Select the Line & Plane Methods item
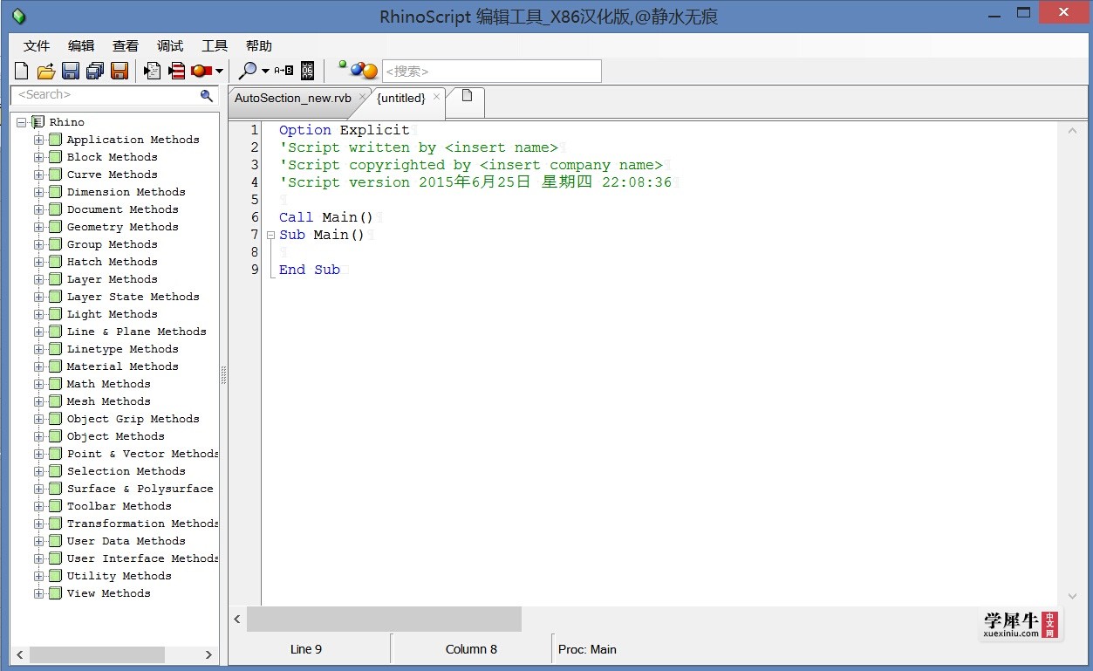The image size is (1093, 671). [x=137, y=332]
